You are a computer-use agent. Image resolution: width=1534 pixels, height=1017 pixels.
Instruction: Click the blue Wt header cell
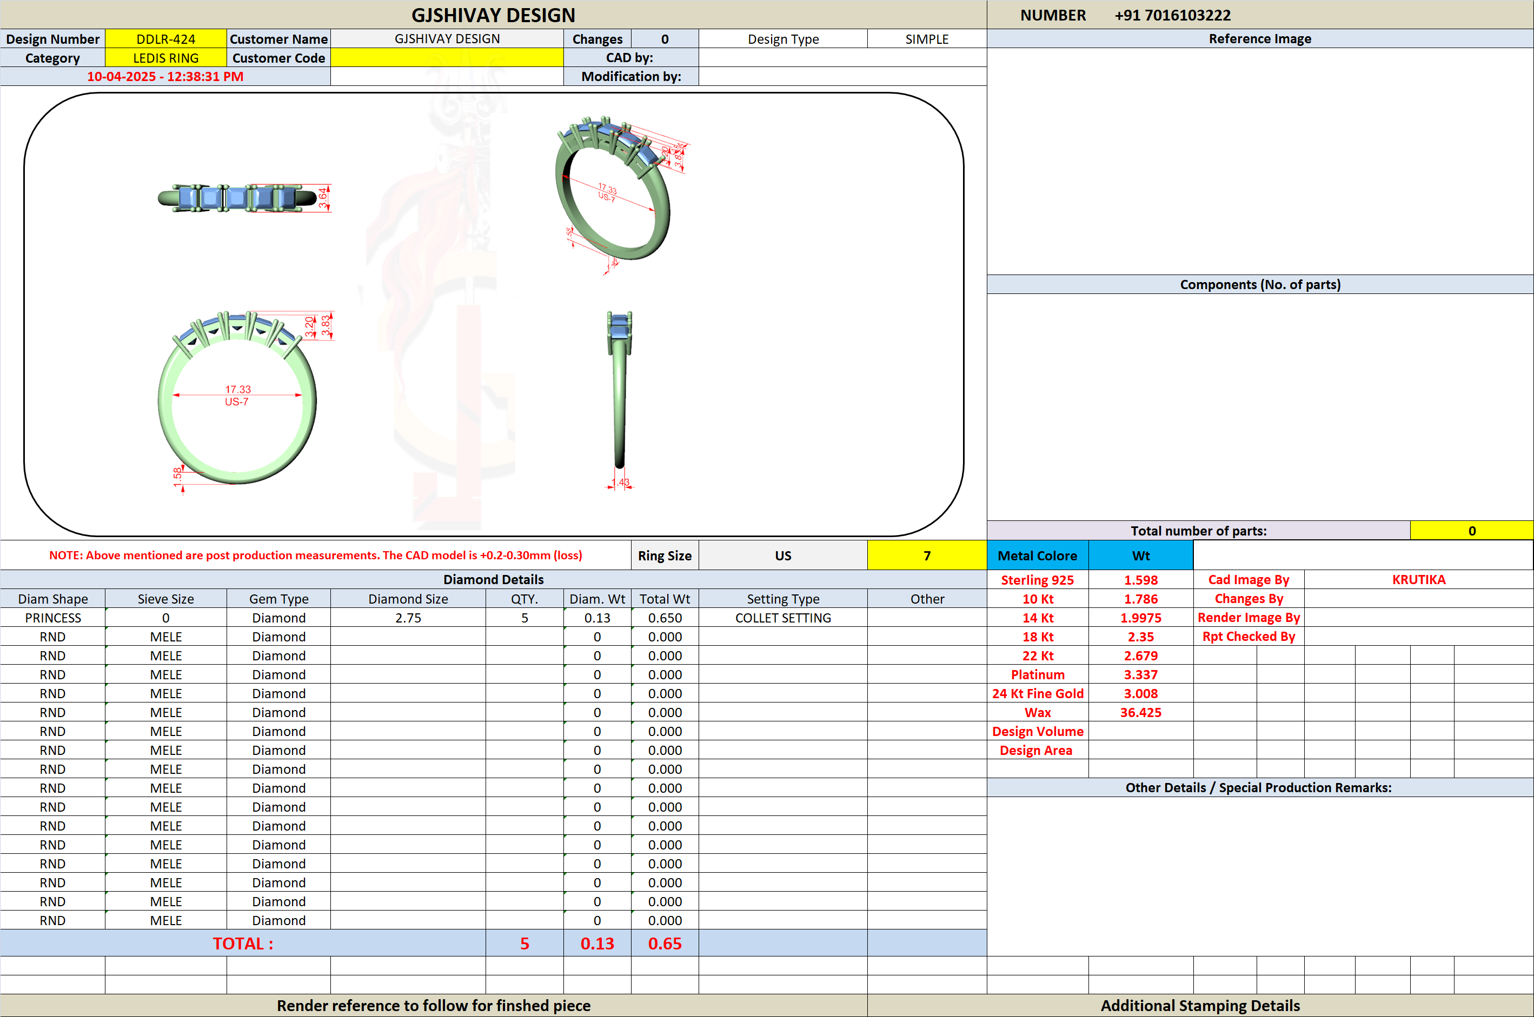pos(1141,556)
